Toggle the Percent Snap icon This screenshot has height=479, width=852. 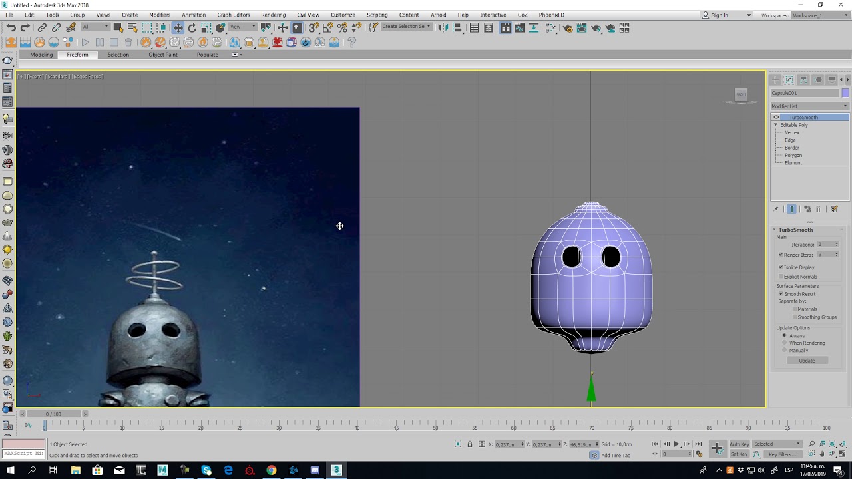click(342, 27)
